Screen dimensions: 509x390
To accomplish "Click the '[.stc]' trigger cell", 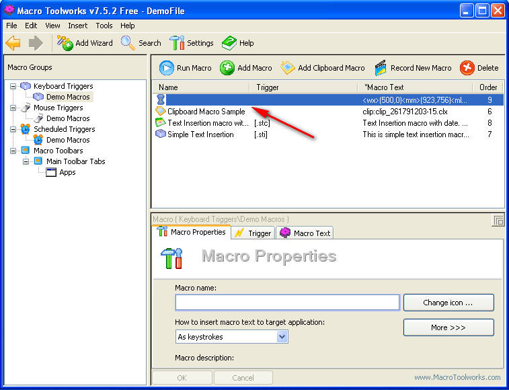I will [262, 123].
